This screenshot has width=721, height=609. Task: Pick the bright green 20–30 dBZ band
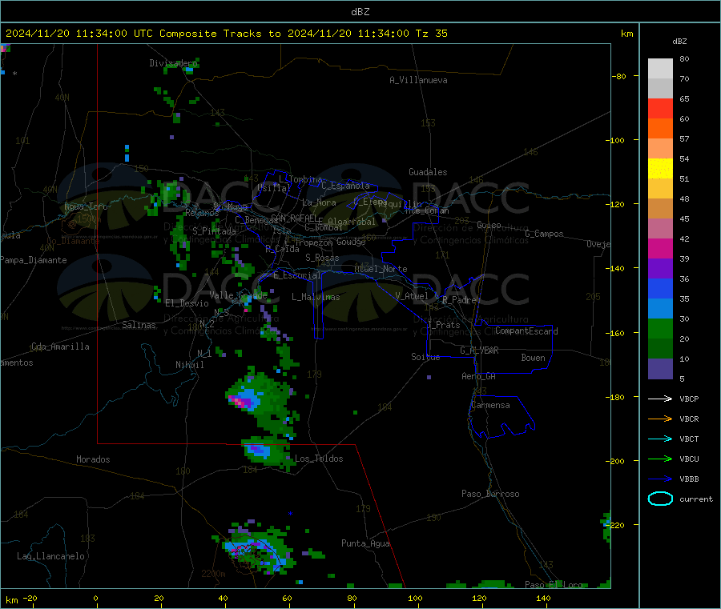click(x=660, y=328)
